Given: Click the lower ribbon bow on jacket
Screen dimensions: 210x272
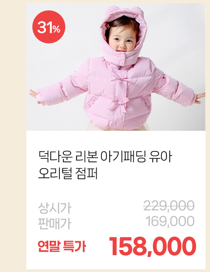Looking at the screenshot, I should [x=119, y=104].
